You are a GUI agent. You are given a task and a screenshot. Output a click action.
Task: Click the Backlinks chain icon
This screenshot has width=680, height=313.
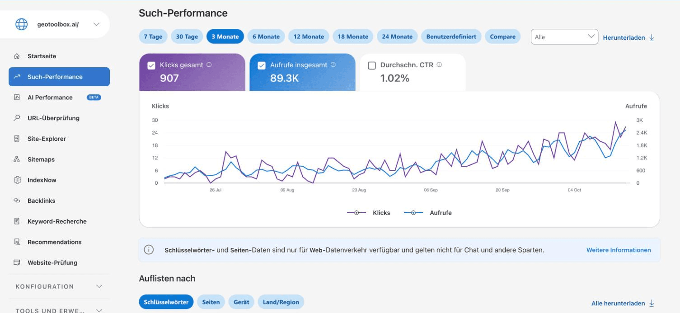[x=17, y=201]
